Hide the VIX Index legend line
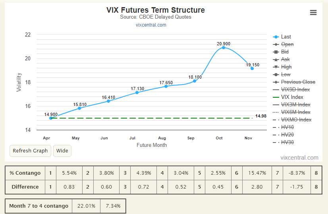Screen dimensions: 328x214 point(288,97)
